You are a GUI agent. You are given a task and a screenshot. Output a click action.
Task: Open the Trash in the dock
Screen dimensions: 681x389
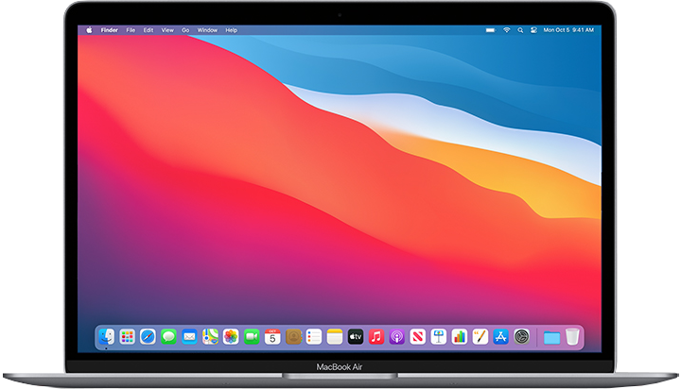pyautogui.click(x=572, y=336)
